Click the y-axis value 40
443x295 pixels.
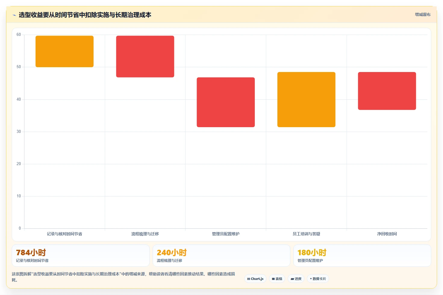point(19,99)
